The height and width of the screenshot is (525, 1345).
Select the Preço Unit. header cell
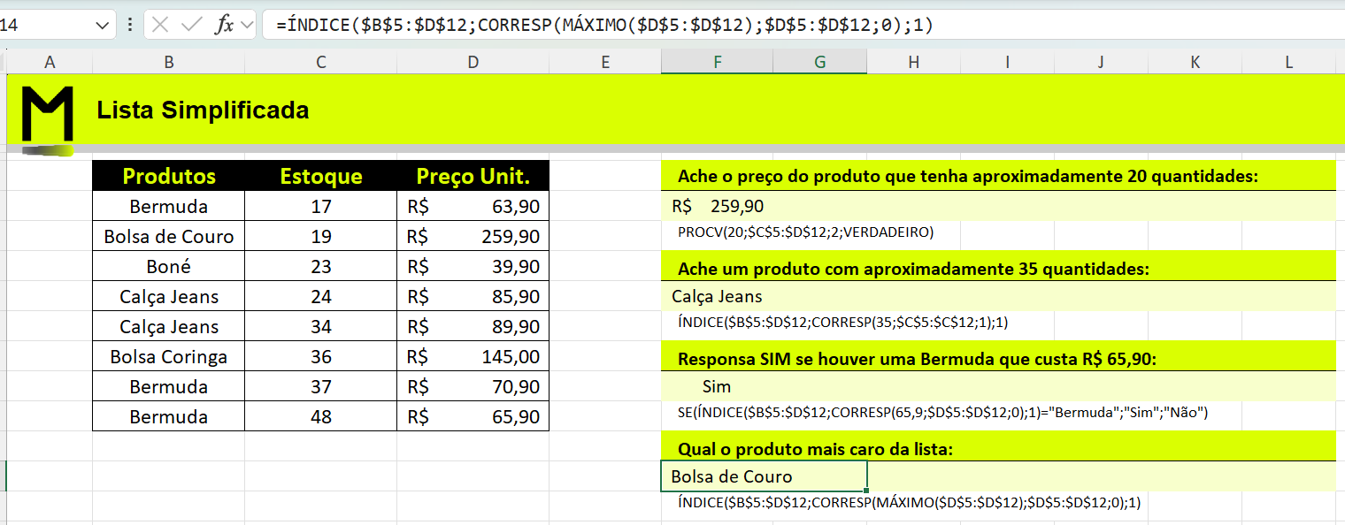(473, 176)
